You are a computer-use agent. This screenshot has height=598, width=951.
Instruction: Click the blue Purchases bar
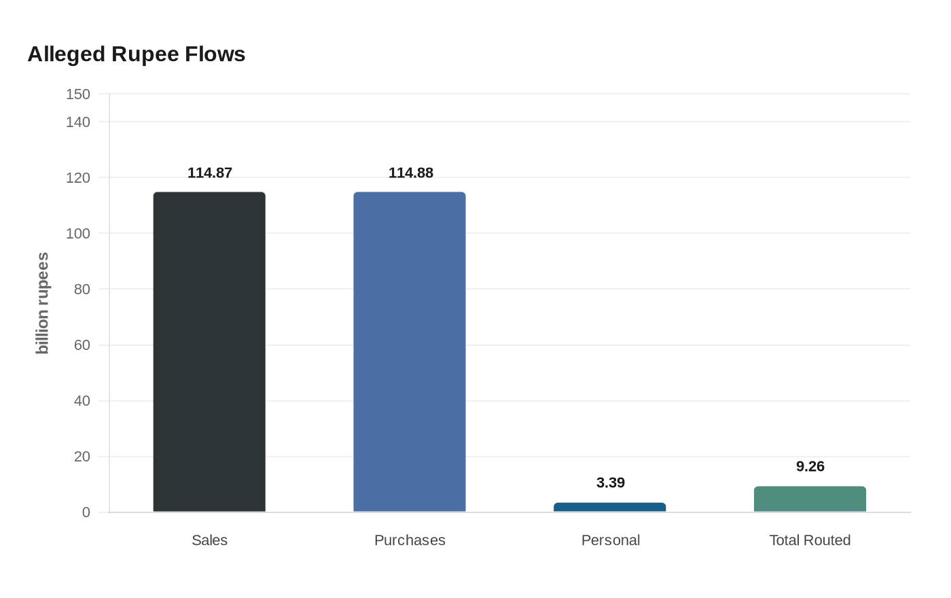tap(410, 352)
